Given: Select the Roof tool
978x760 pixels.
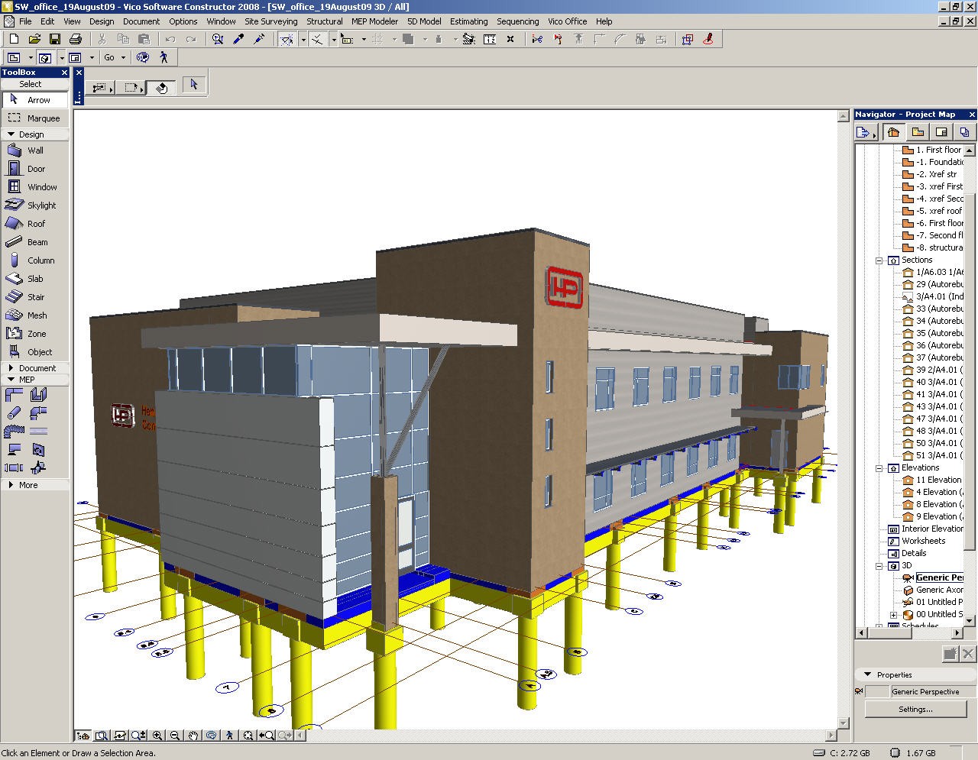Looking at the screenshot, I should 35,224.
